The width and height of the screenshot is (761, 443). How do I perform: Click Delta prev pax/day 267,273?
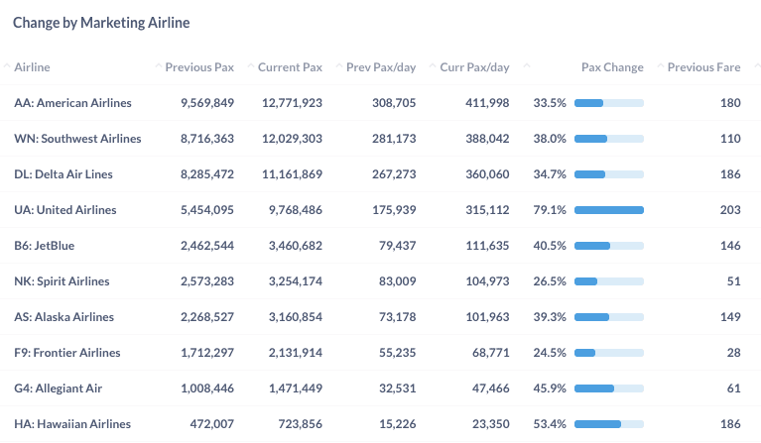point(394,174)
